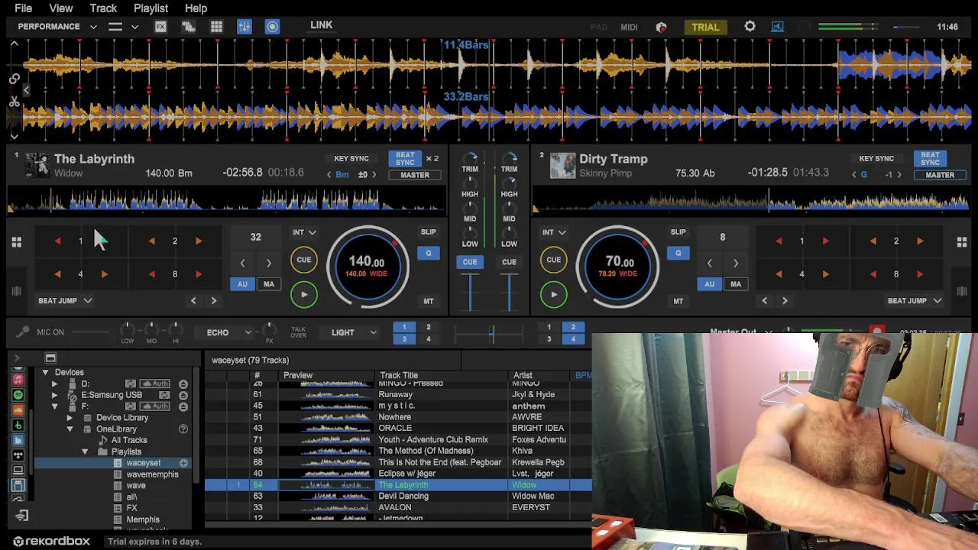Viewport: 978px width, 550px height.
Task: Open BEAT JUMP dropdown on deck 2
Action: click(914, 301)
